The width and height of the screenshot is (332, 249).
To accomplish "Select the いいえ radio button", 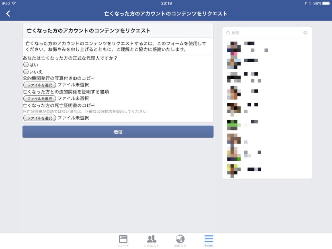I will pos(26,71).
